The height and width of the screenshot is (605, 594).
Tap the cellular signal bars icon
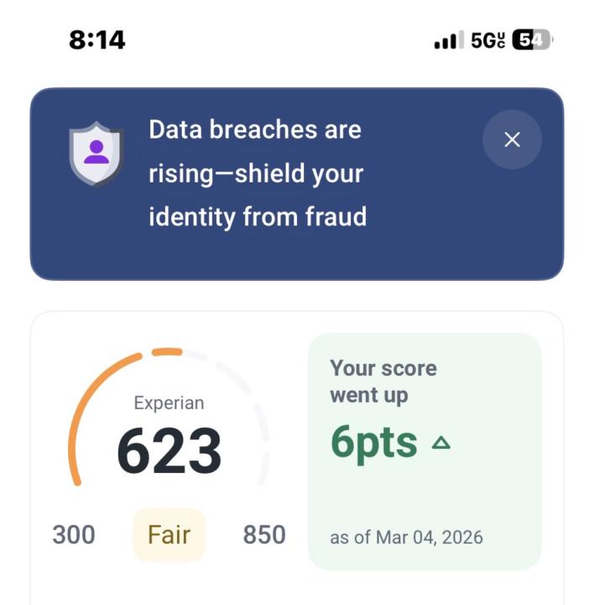pos(448,40)
